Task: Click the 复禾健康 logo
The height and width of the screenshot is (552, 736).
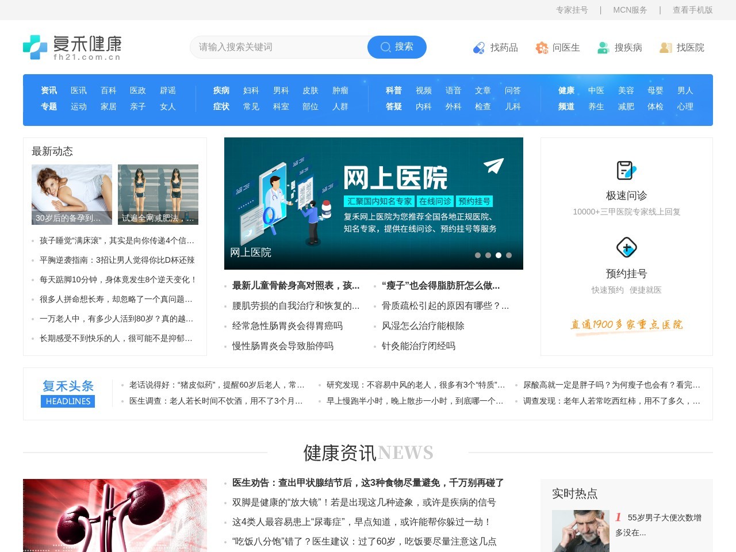Action: pos(72,47)
